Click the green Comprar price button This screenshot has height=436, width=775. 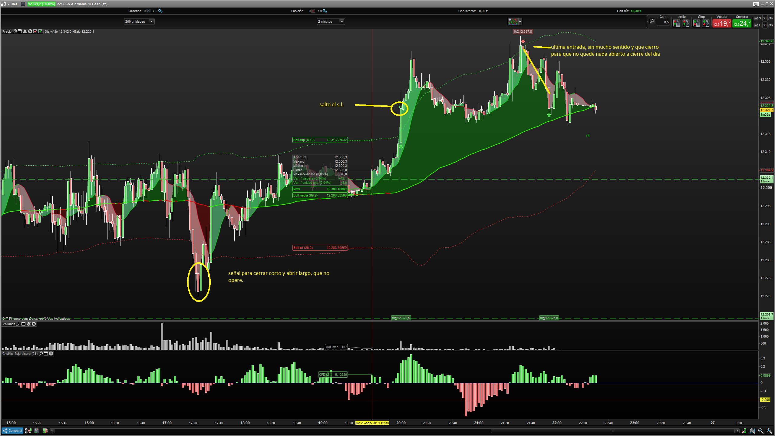pos(742,23)
